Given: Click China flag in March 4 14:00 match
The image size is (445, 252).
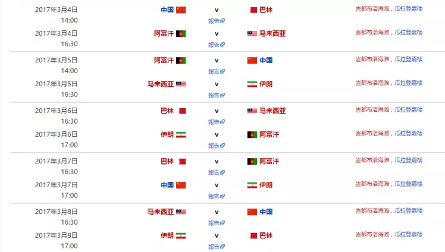Looking at the screenshot, I should click(181, 10).
